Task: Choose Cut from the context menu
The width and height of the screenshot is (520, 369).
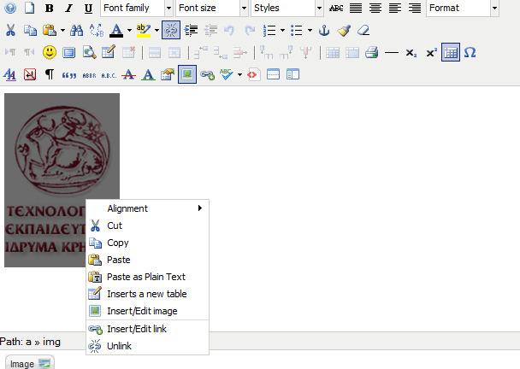Action: click(x=148, y=225)
